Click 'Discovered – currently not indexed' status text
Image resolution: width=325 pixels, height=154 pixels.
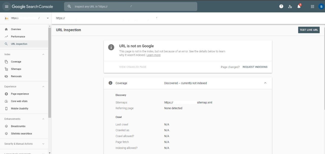pos(185,83)
